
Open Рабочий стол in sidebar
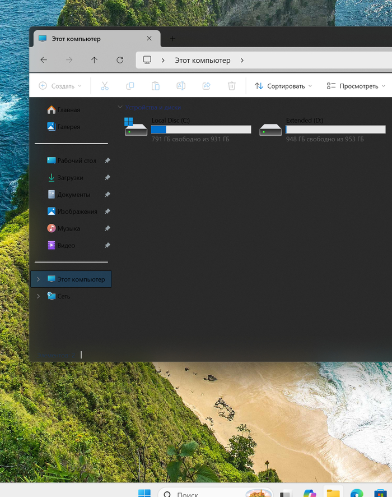pyautogui.click(x=72, y=160)
